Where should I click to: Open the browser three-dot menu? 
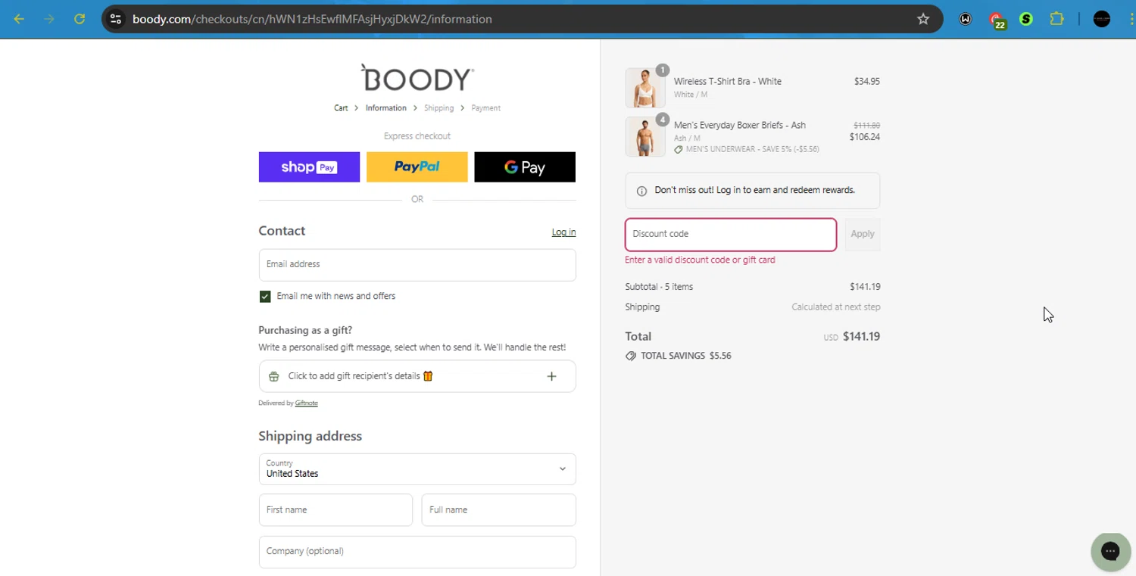[x=1131, y=19]
